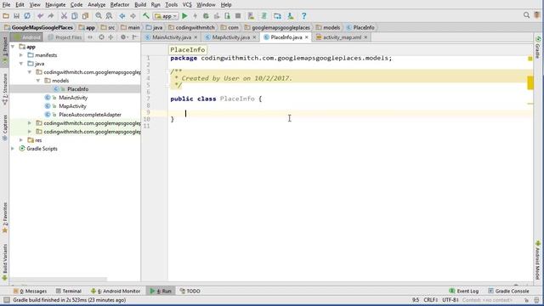
Task: Open the Android Monitor tool window
Action: [x=116, y=291]
